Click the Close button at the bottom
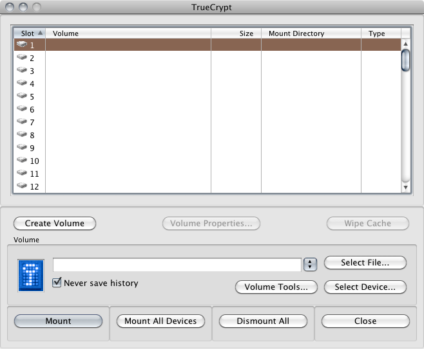The image size is (424, 349). click(365, 321)
